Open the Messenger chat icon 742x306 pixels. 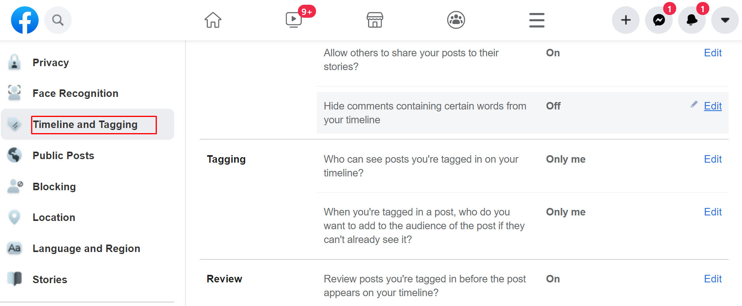[658, 20]
